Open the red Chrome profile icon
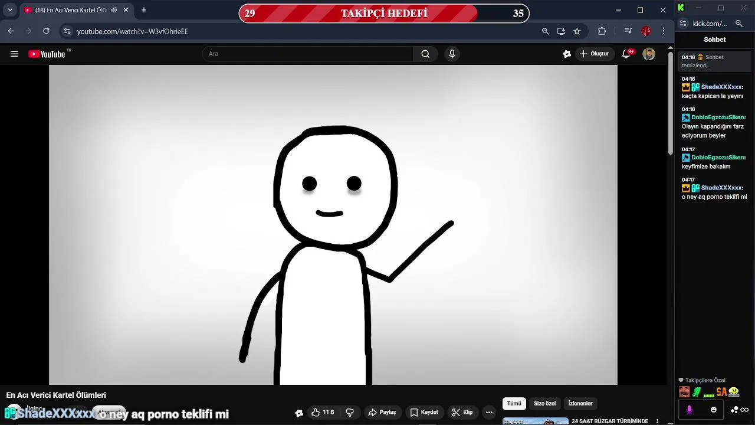This screenshot has width=755, height=425. (x=646, y=31)
